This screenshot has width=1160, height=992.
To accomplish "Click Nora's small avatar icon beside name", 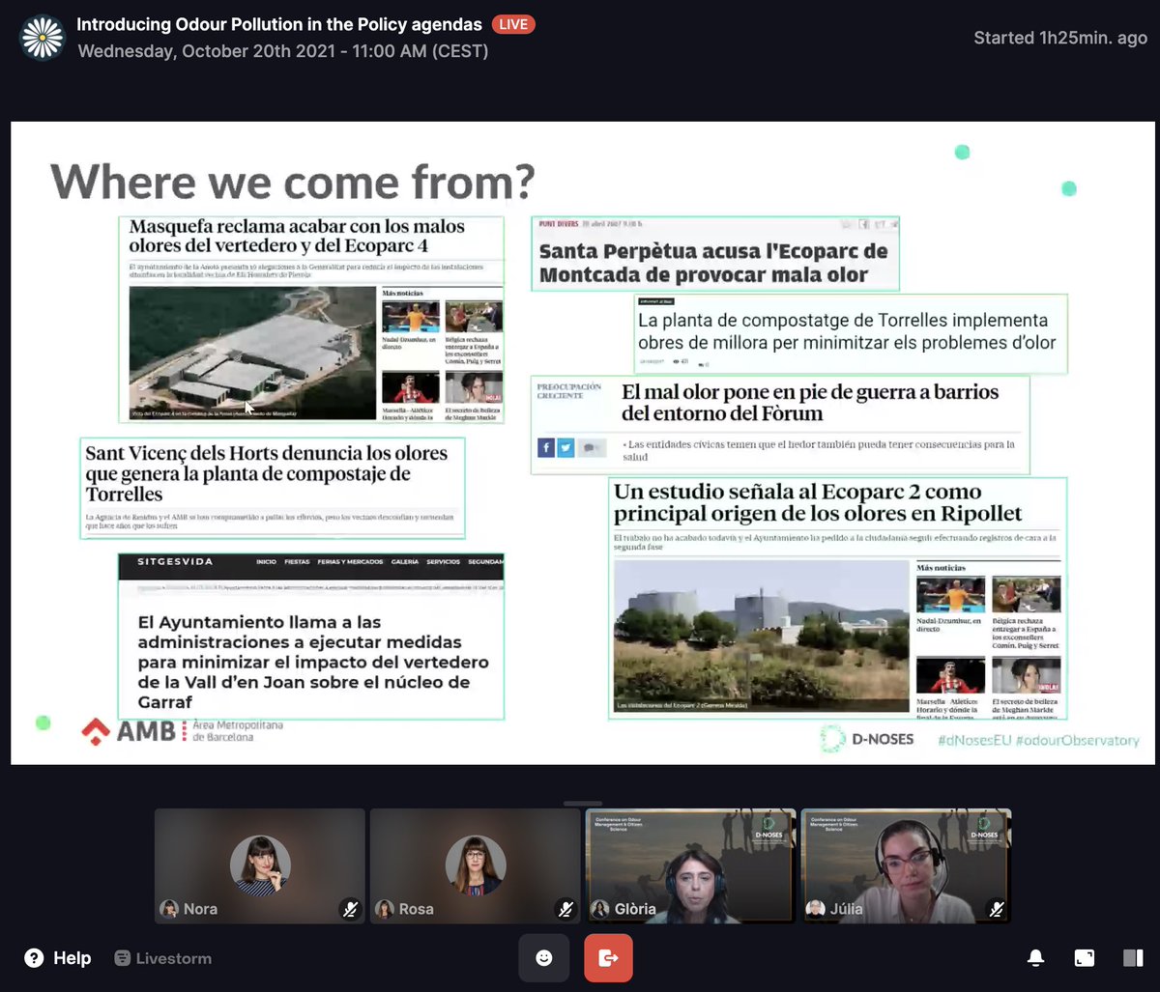I will [x=169, y=909].
